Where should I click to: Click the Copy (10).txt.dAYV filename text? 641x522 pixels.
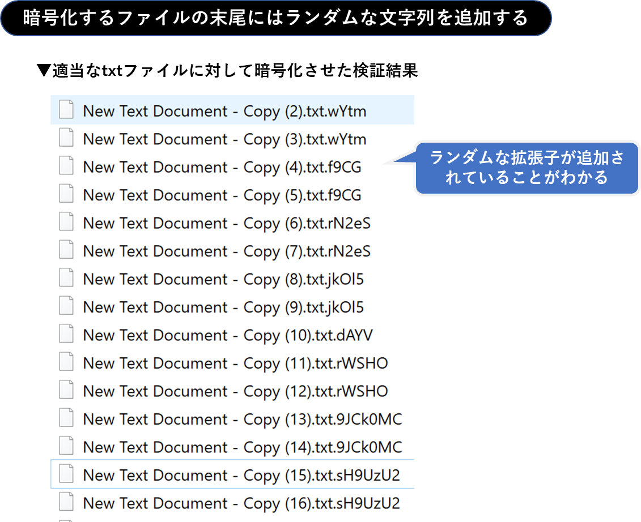[228, 335]
